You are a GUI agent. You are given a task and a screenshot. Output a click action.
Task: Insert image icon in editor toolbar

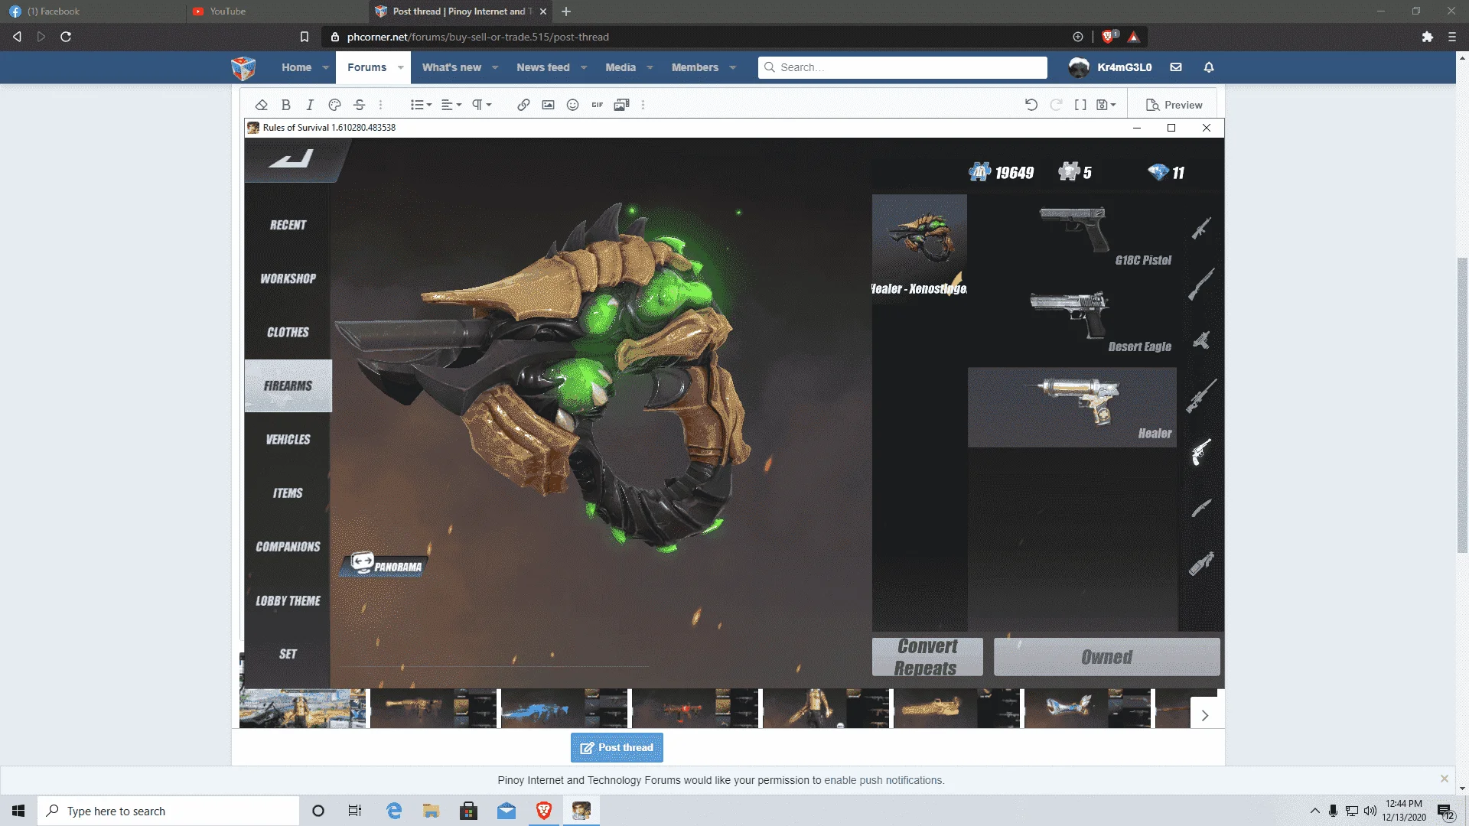pos(548,105)
